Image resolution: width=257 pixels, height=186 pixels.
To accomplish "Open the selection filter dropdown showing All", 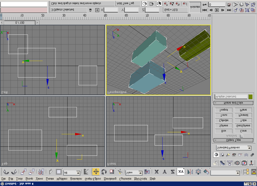I will tap(72, 173).
